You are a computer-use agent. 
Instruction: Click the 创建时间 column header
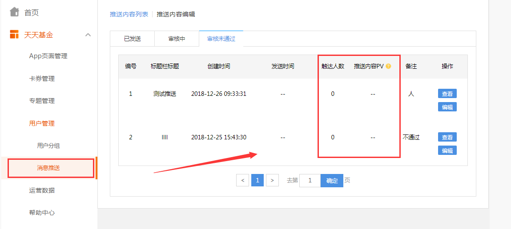pos(219,67)
